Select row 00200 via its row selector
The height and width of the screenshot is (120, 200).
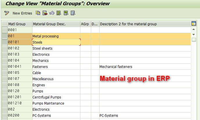tap(5, 115)
